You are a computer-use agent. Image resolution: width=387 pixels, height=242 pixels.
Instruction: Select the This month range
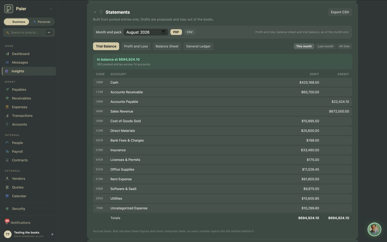[x=304, y=46]
